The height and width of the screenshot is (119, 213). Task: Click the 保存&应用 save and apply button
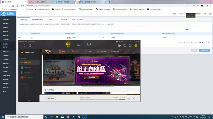[x=204, y=51]
